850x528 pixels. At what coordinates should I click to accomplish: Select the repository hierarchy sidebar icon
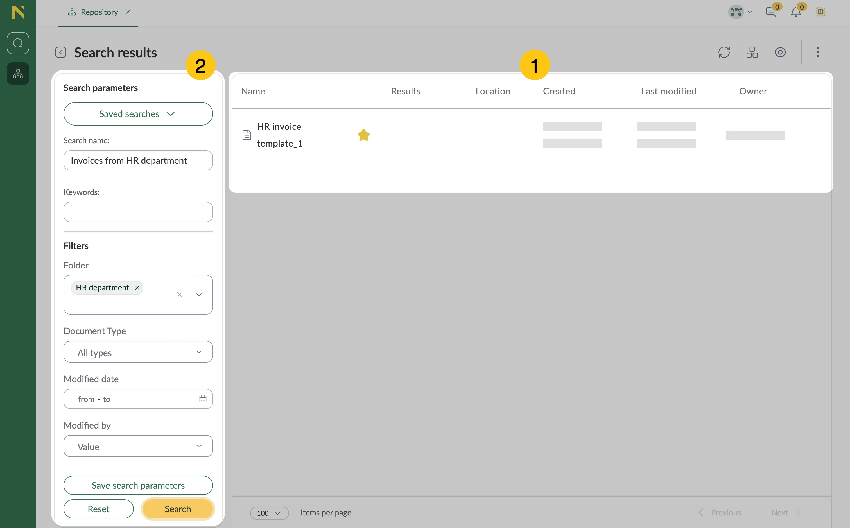point(18,74)
